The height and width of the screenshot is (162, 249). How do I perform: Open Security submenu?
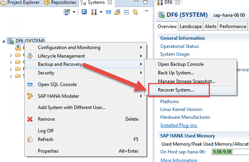tap(86, 73)
